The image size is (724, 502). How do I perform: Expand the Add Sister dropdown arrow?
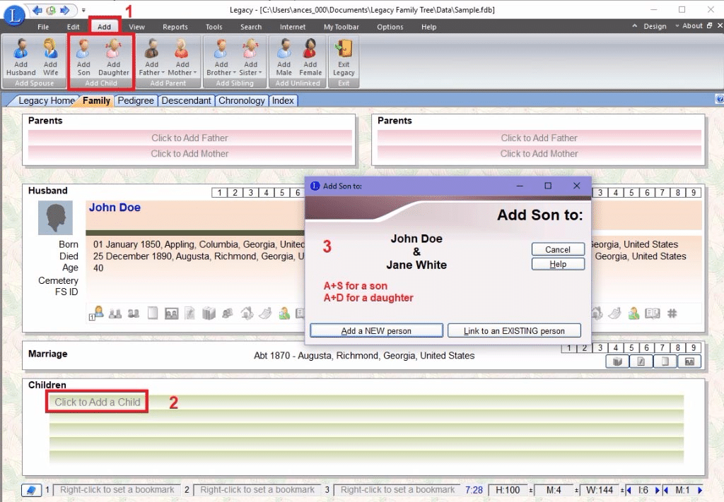pyautogui.click(x=260, y=73)
